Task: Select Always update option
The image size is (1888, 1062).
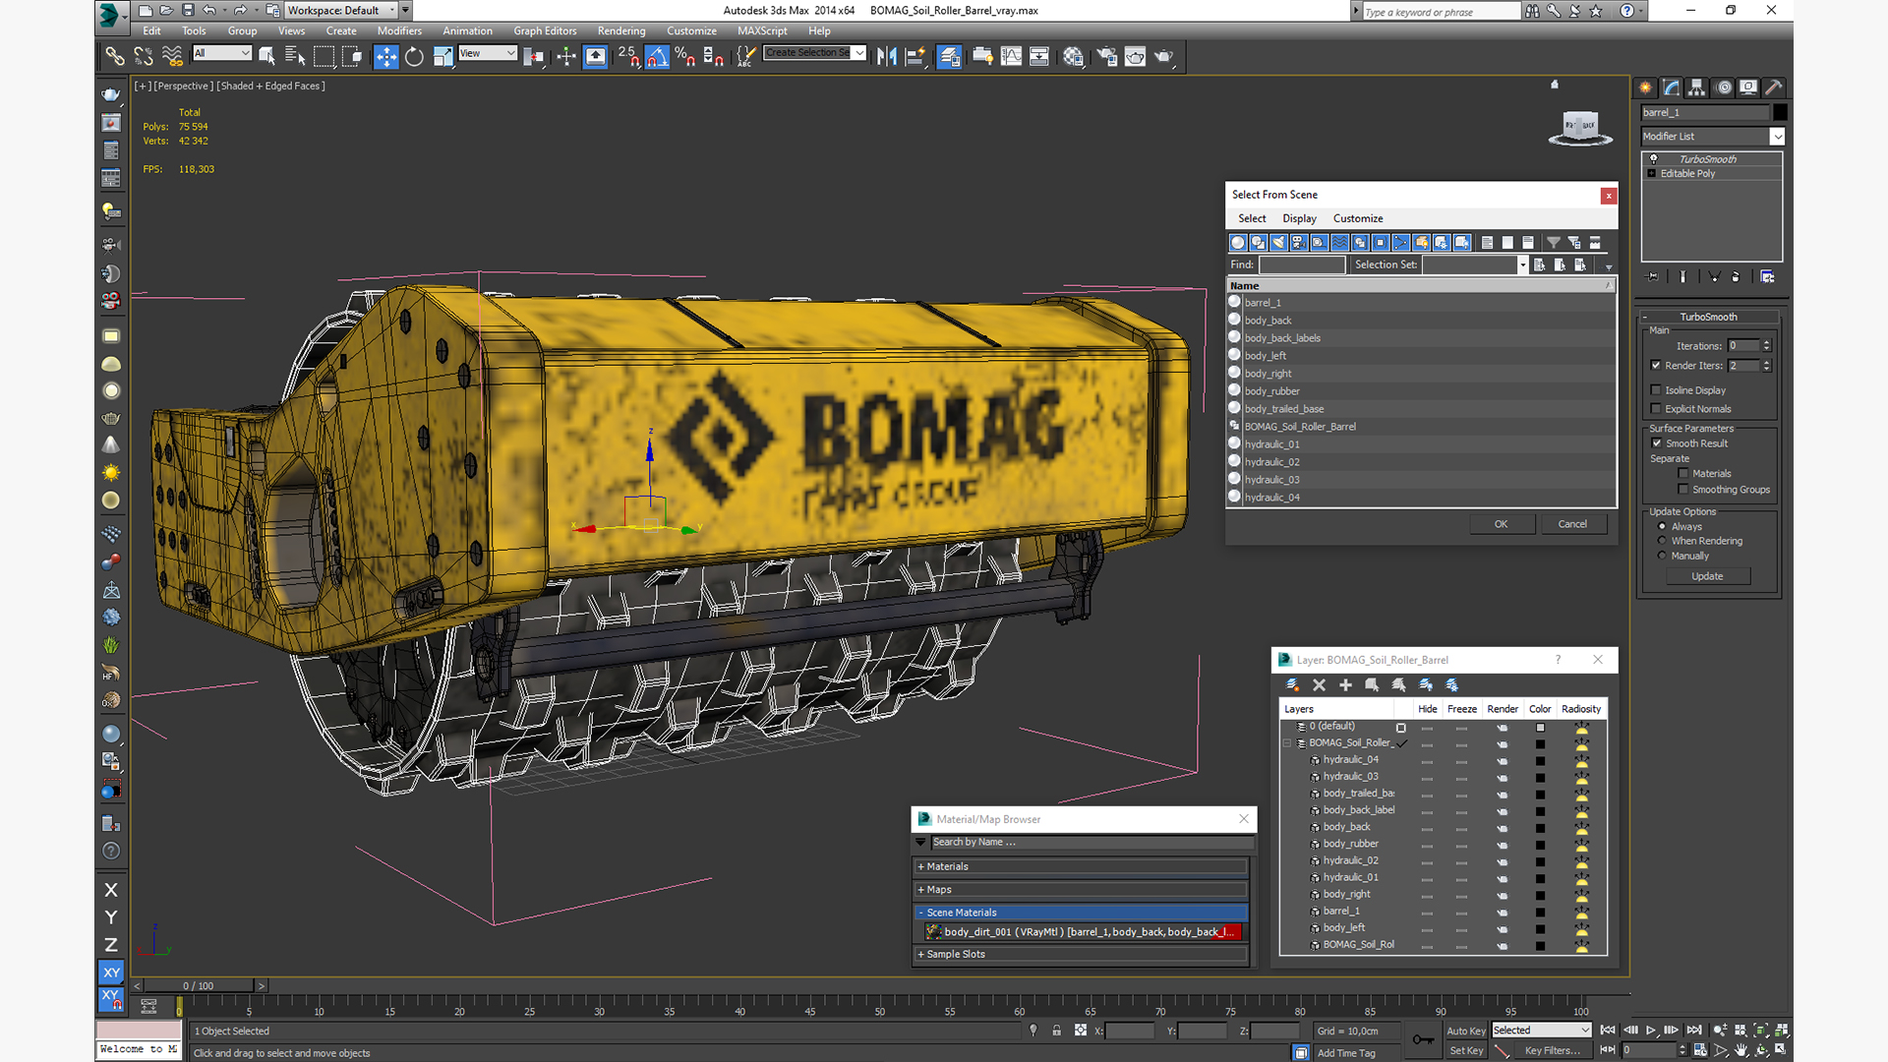Action: coord(1663,526)
